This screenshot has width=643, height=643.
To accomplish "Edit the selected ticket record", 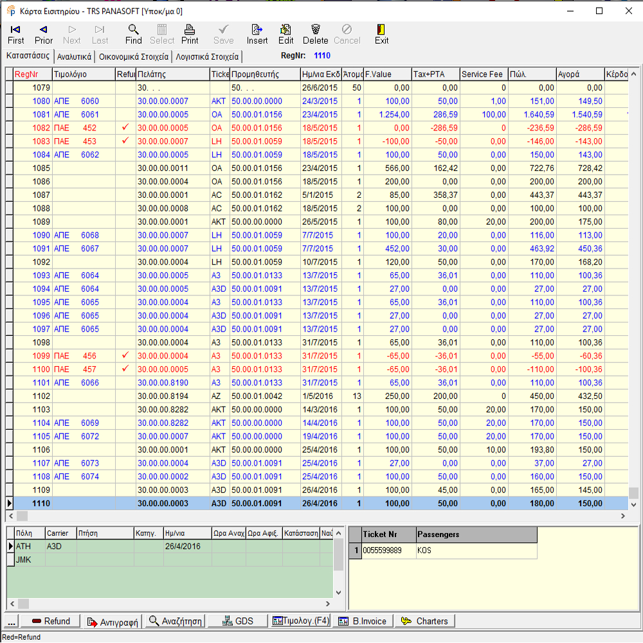I will click(286, 34).
